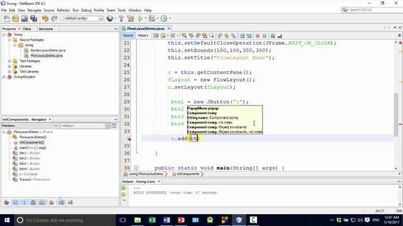The width and height of the screenshot is (403, 226).
Task: Toggle the Show Non-Public Members navigator filter
Action: point(33,202)
